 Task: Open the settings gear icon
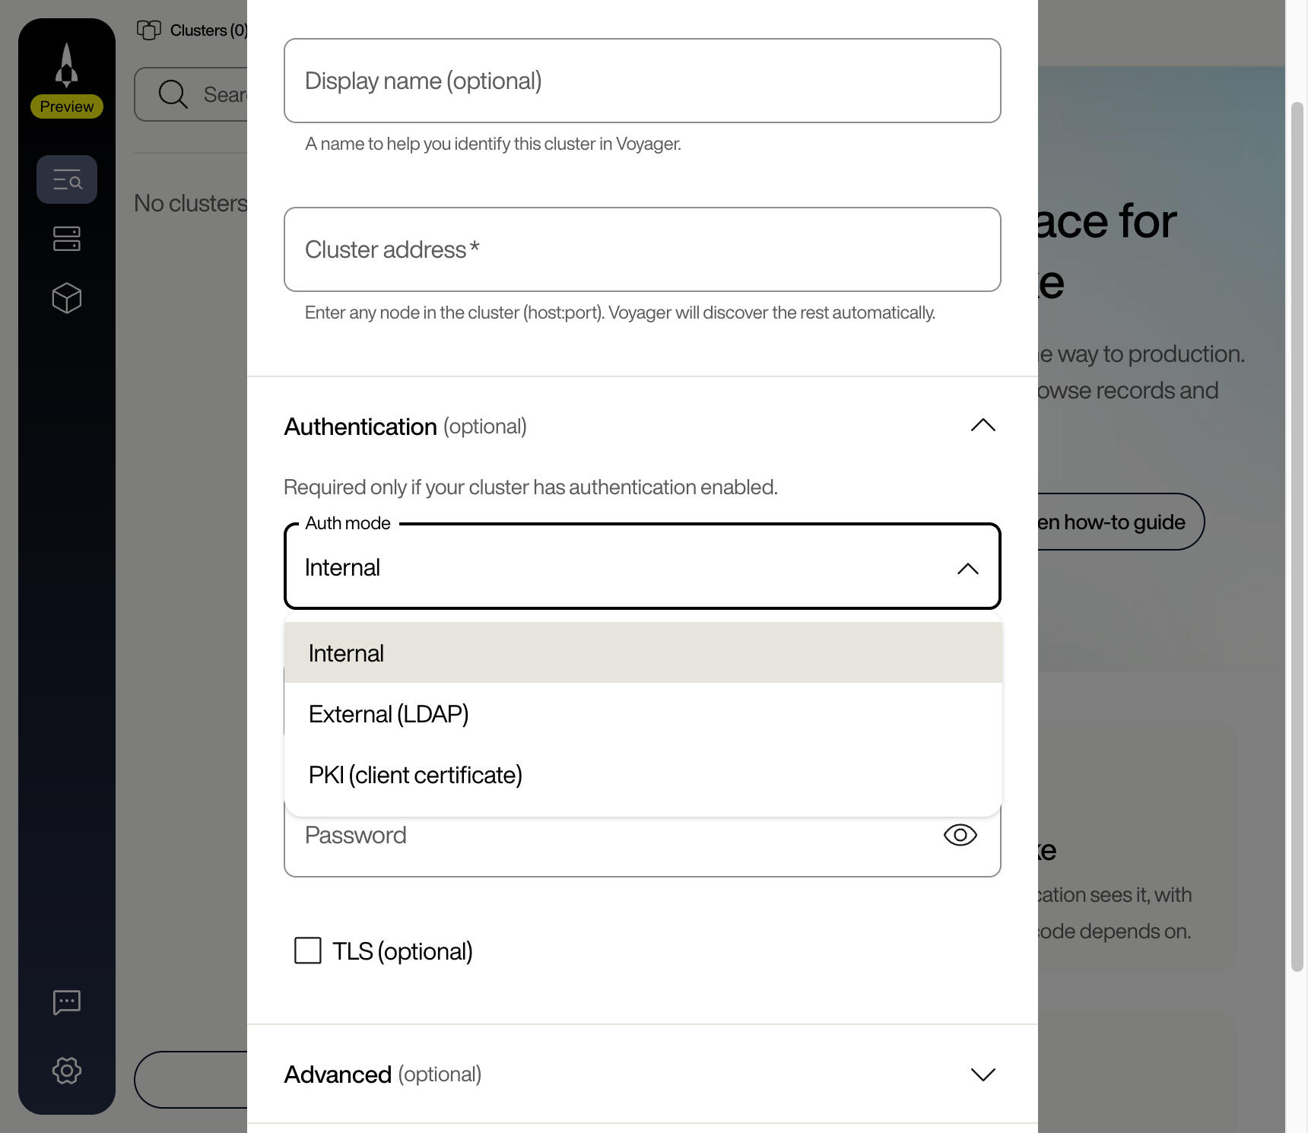click(x=67, y=1071)
